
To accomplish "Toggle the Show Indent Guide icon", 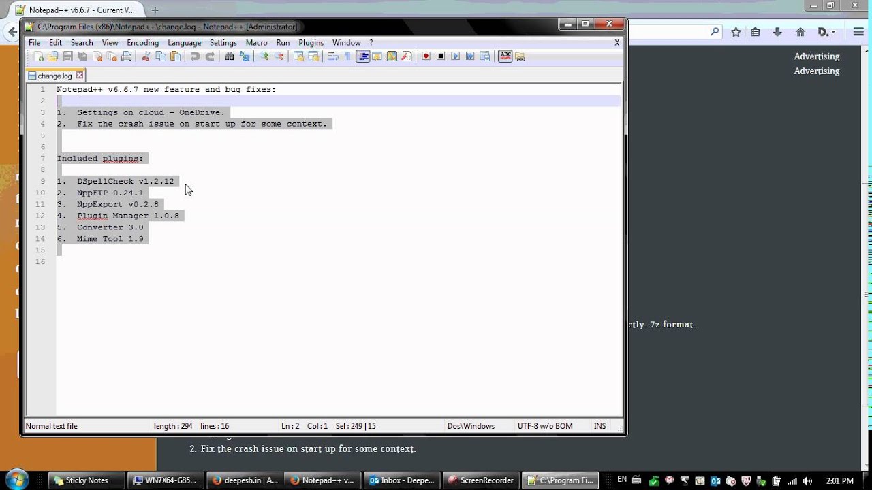I will tap(362, 56).
